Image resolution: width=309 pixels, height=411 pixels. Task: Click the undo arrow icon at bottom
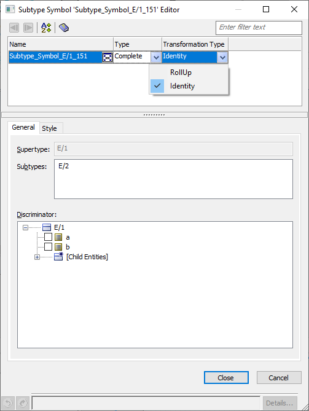(8, 402)
